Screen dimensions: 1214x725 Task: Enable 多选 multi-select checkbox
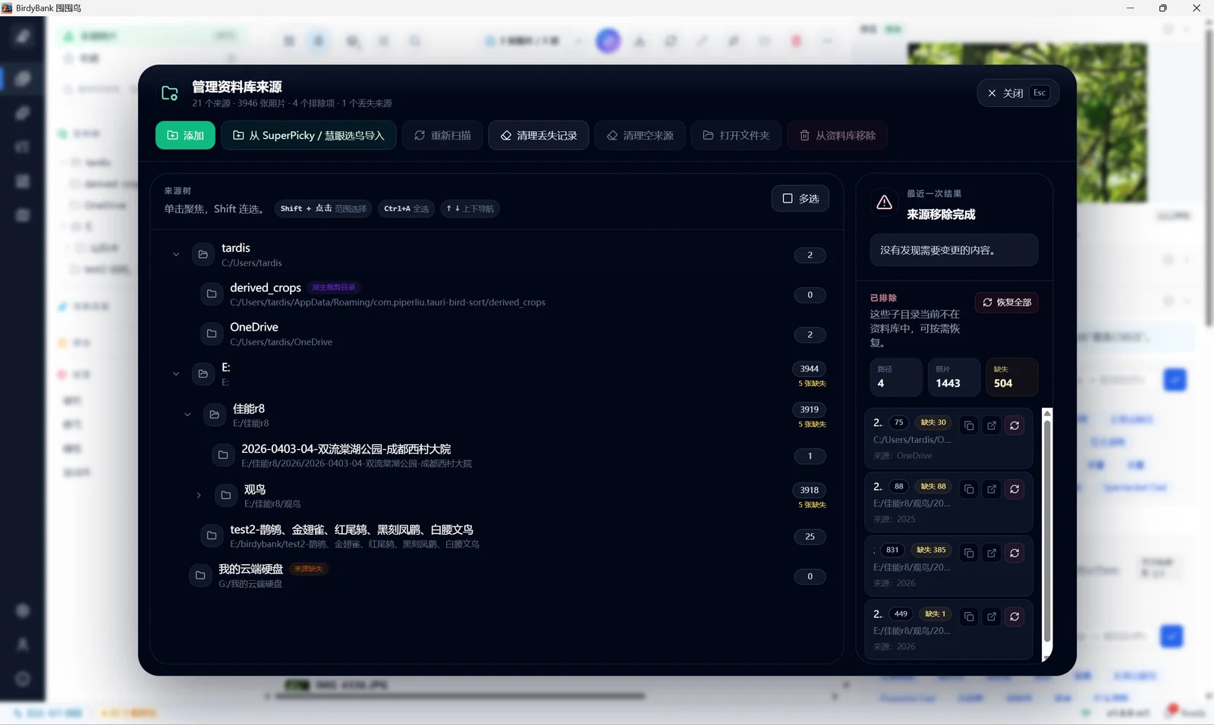[x=800, y=199]
